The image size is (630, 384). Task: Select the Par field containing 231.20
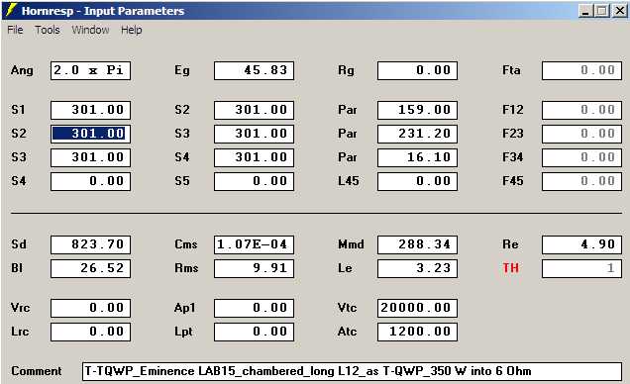pyautogui.click(x=417, y=134)
